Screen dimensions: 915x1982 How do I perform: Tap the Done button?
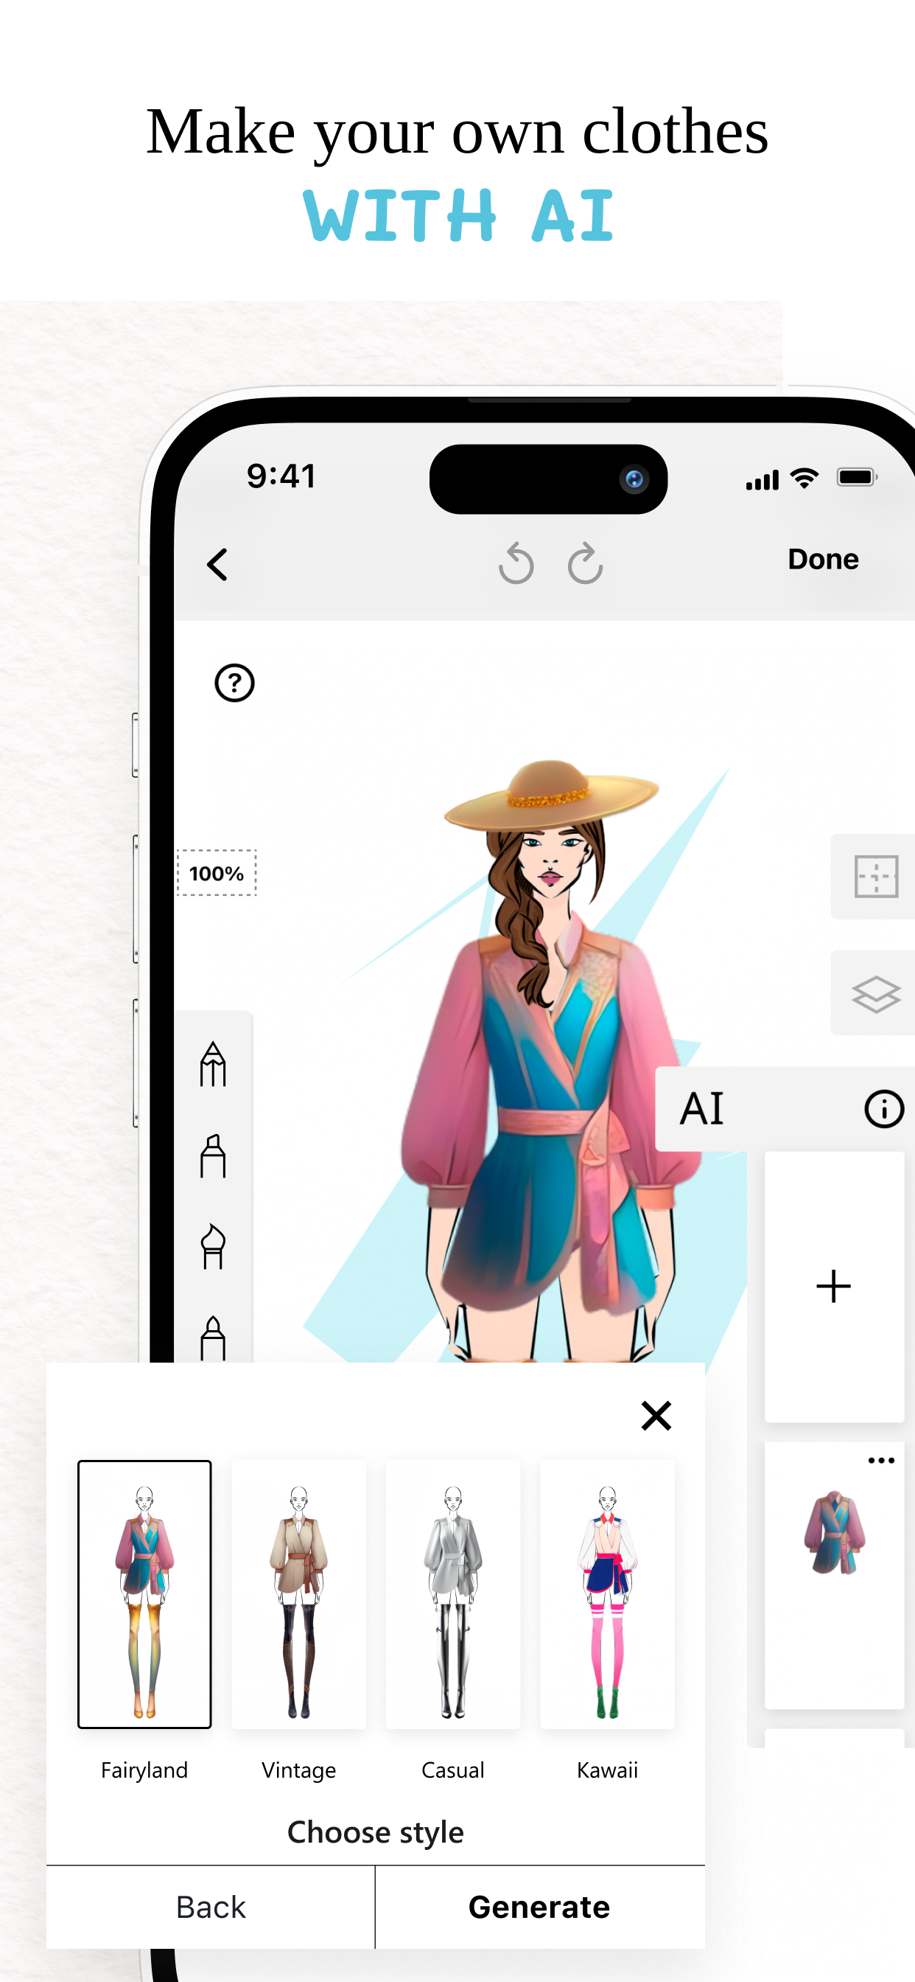823,560
